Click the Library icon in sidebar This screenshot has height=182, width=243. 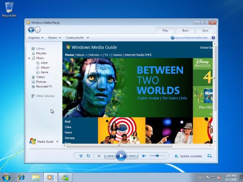(x=33, y=49)
